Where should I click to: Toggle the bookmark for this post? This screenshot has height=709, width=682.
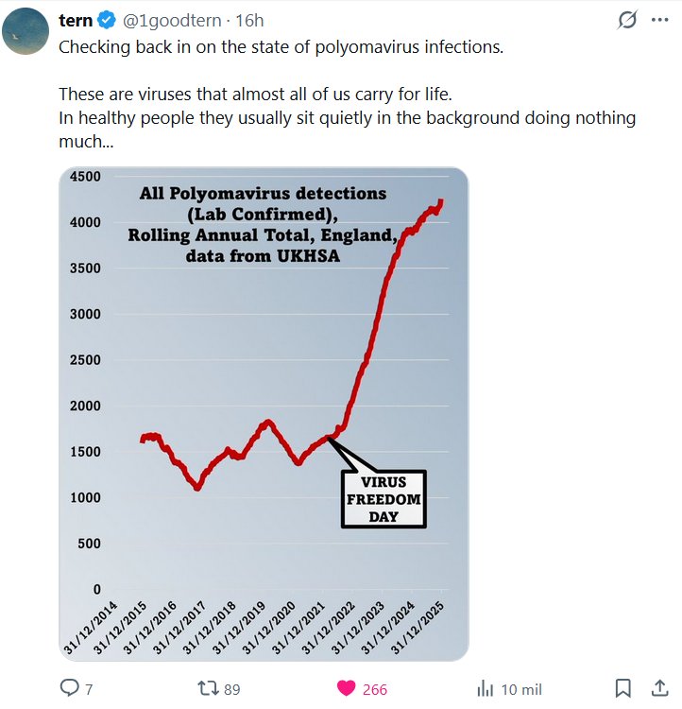pyautogui.click(x=623, y=688)
